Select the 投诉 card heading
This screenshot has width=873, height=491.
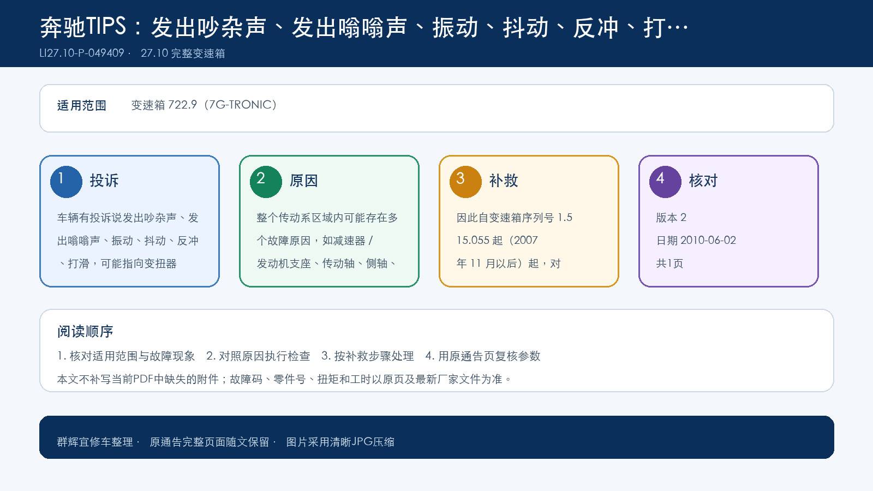pos(104,181)
